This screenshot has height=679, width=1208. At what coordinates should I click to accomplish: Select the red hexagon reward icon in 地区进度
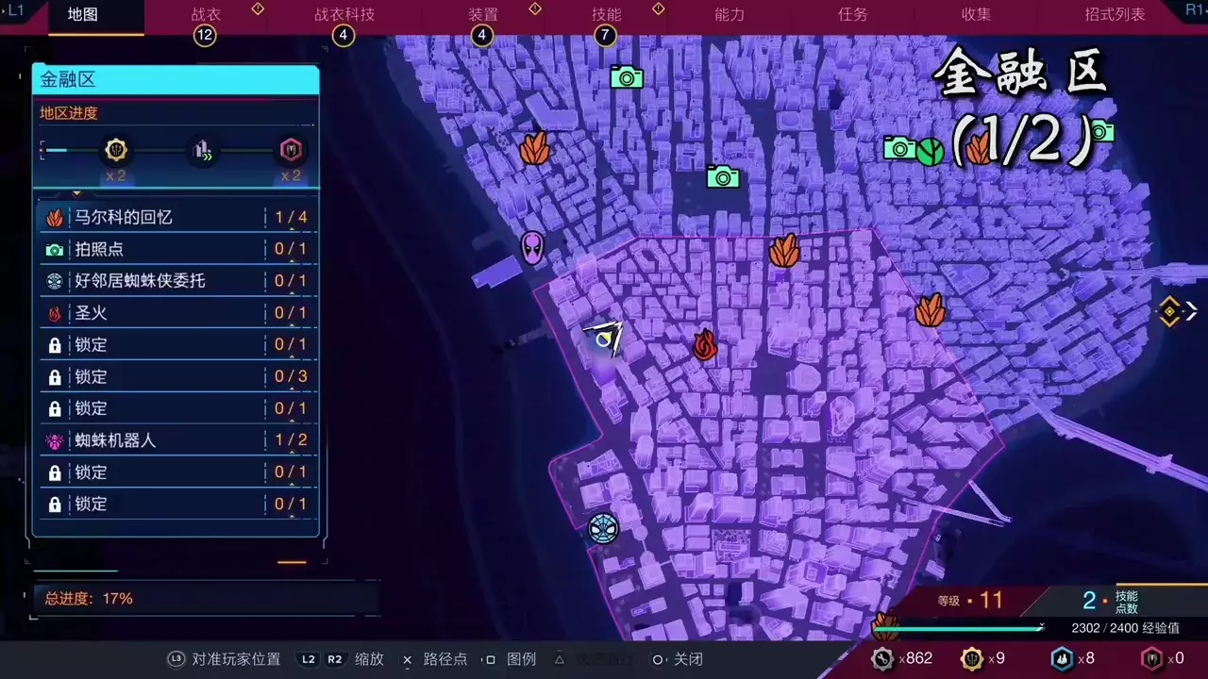tap(291, 150)
